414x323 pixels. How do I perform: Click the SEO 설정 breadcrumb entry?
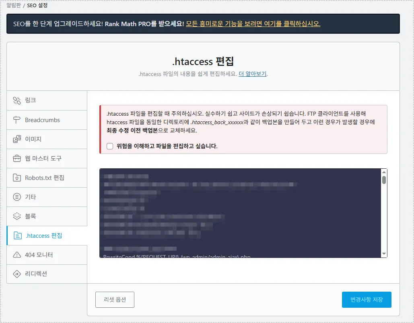[x=37, y=5]
